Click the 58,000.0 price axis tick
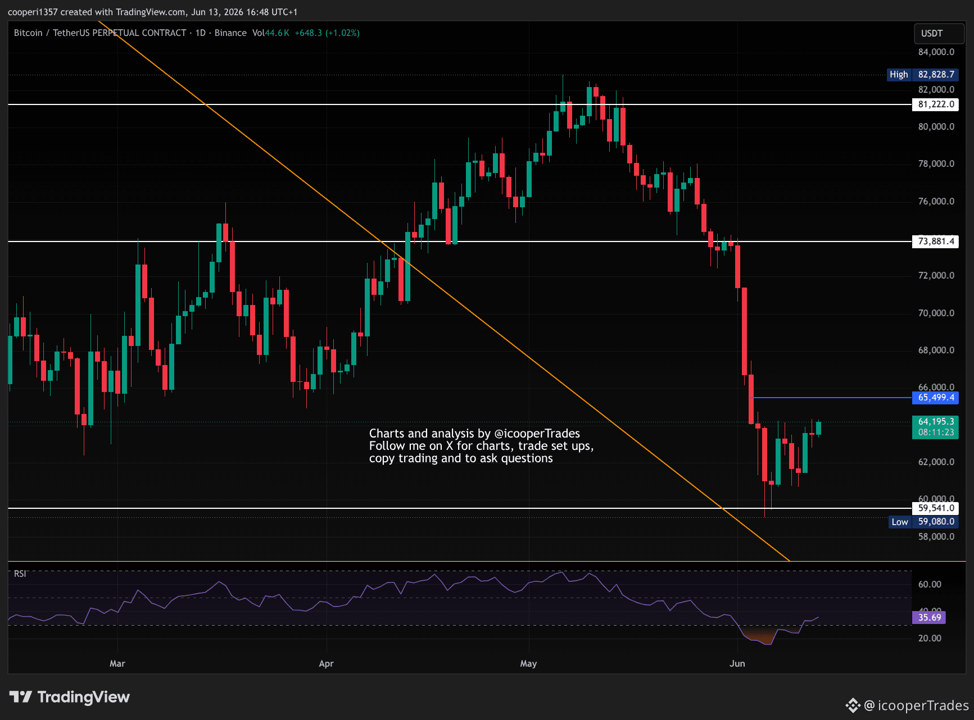The height and width of the screenshot is (720, 974). point(936,537)
